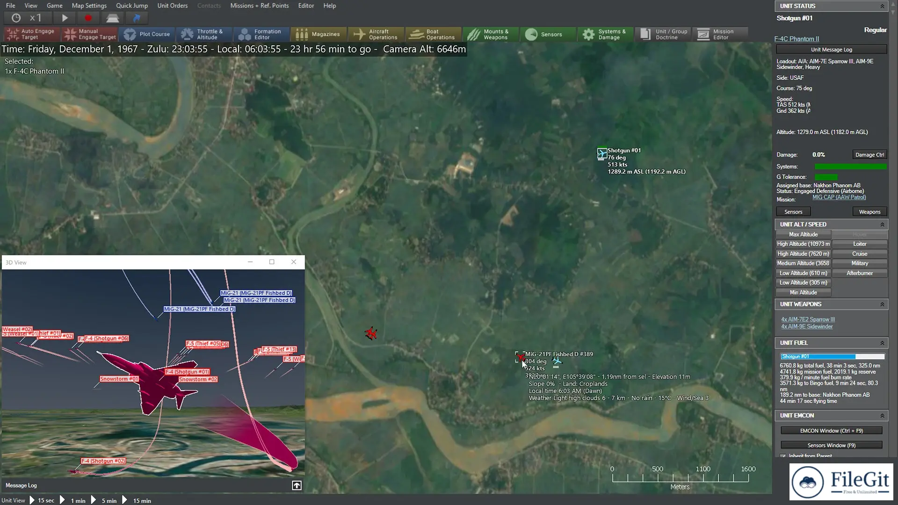Click the red record button
The height and width of the screenshot is (505, 898).
point(88,18)
